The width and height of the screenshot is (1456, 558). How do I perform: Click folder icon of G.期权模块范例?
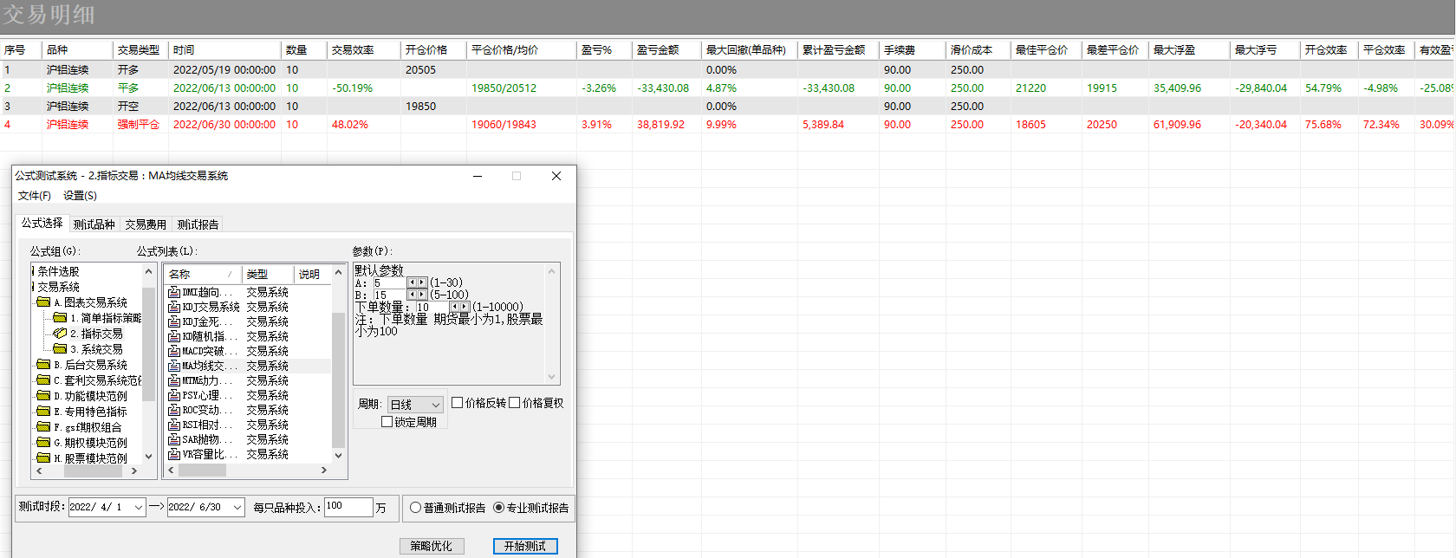pos(43,443)
